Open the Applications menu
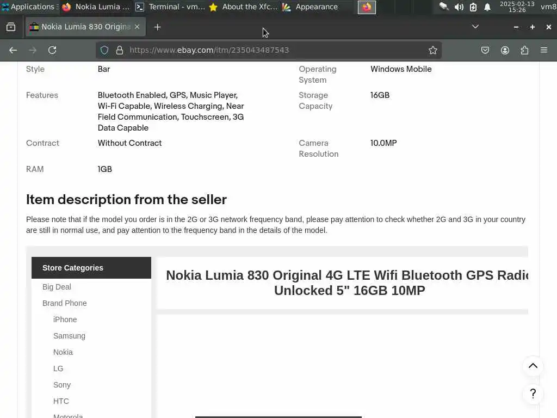557x418 pixels. click(x=30, y=7)
